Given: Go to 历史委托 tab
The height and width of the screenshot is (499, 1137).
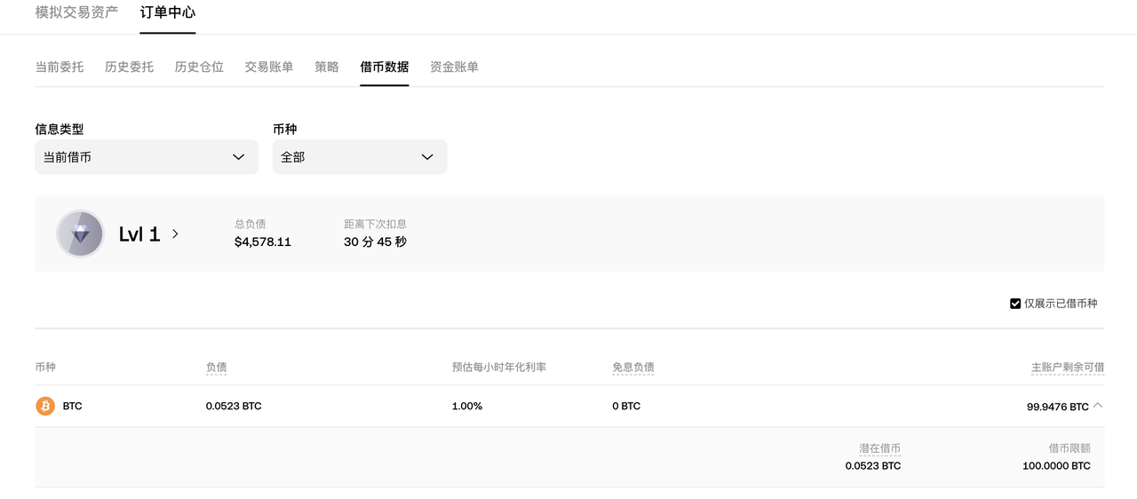Looking at the screenshot, I should pyautogui.click(x=129, y=67).
